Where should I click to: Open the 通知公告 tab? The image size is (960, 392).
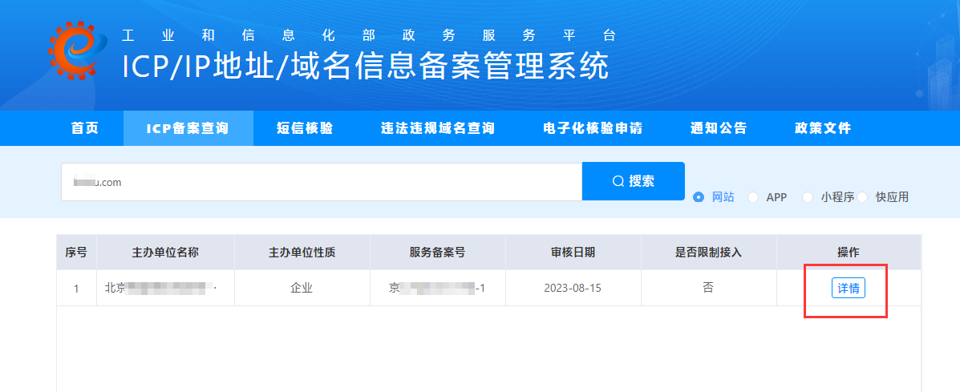(719, 128)
